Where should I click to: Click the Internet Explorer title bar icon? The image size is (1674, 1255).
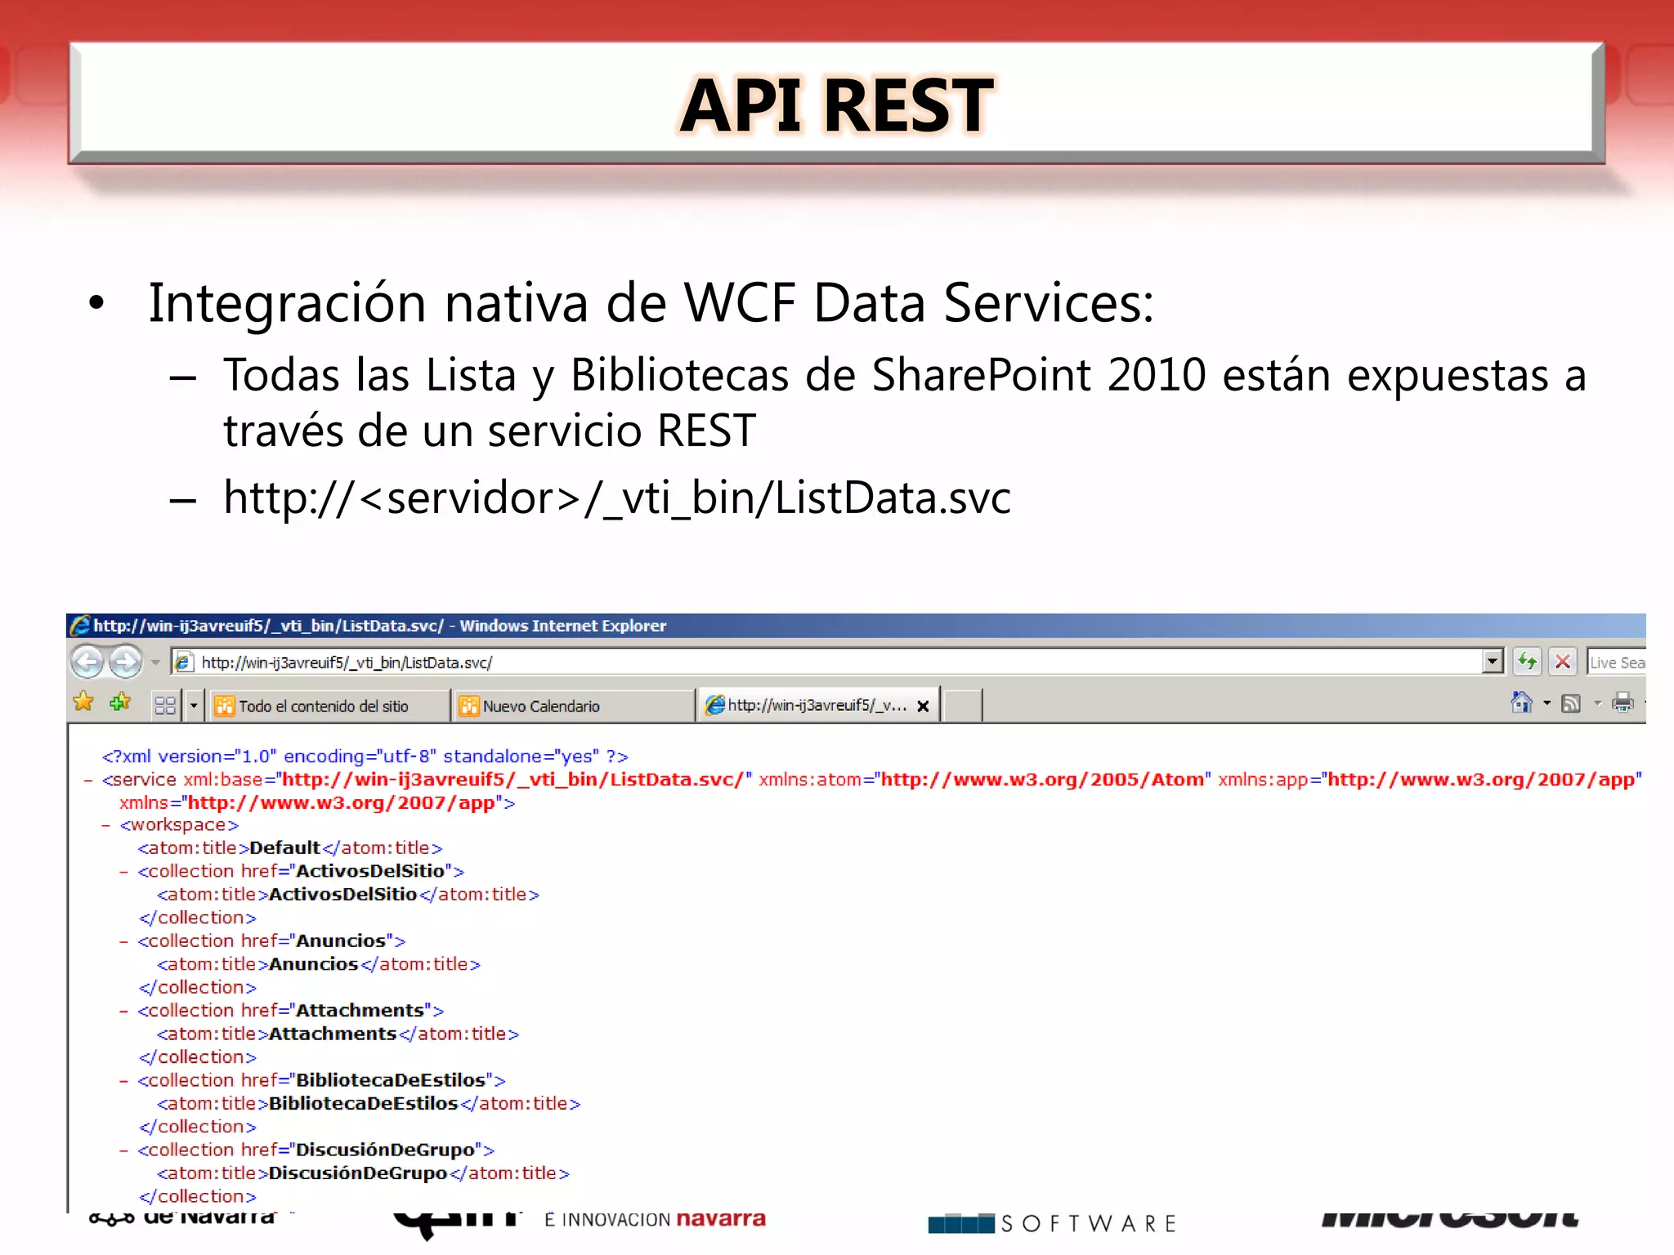[x=79, y=626]
